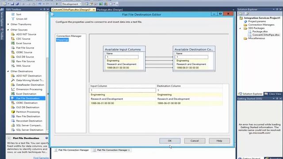
Task: Switch to ConvertCSVtoPipe.dtsx [Design] tab
Action: point(71,10)
